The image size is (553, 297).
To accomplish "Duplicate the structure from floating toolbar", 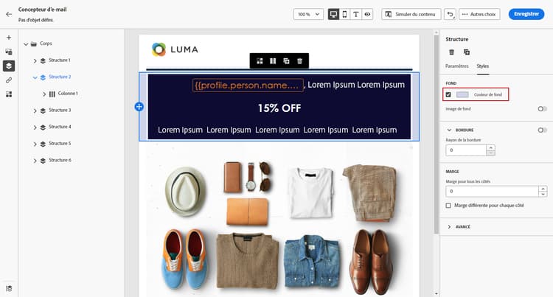I will [x=286, y=61].
